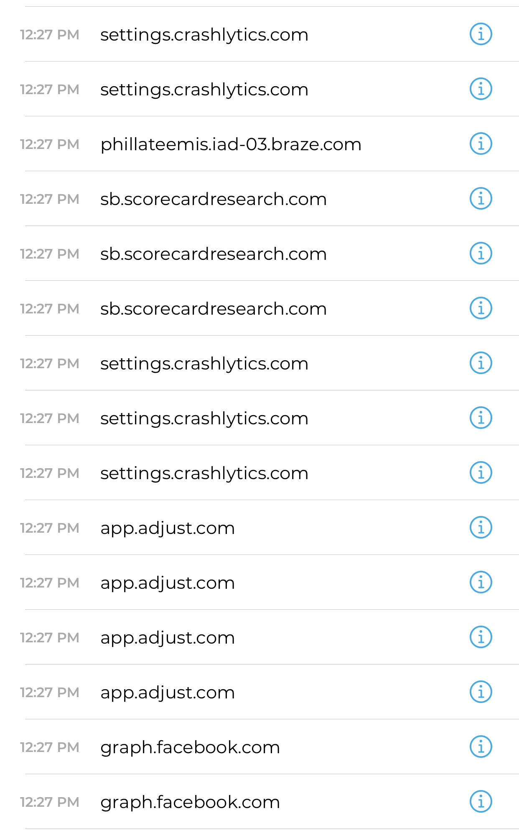
Task: Open info icon for first graph.facebook.com entry
Action: pyautogui.click(x=481, y=747)
